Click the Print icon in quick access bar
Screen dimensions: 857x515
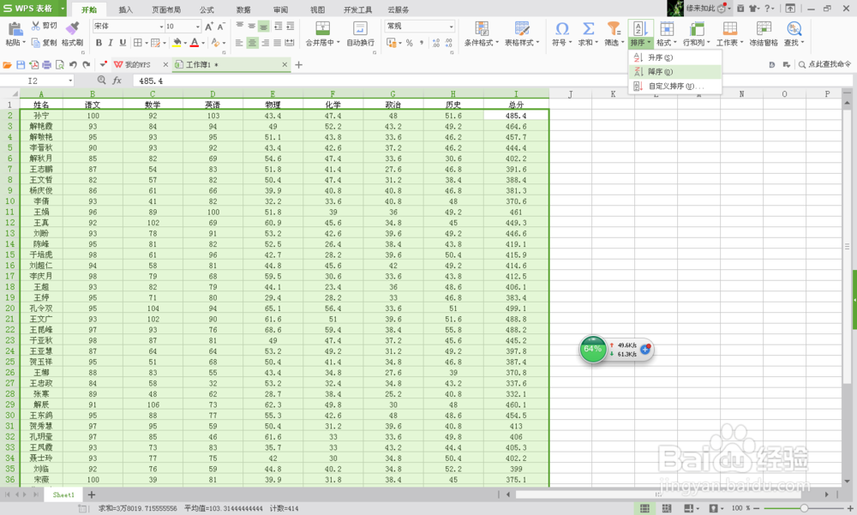pyautogui.click(x=46, y=64)
